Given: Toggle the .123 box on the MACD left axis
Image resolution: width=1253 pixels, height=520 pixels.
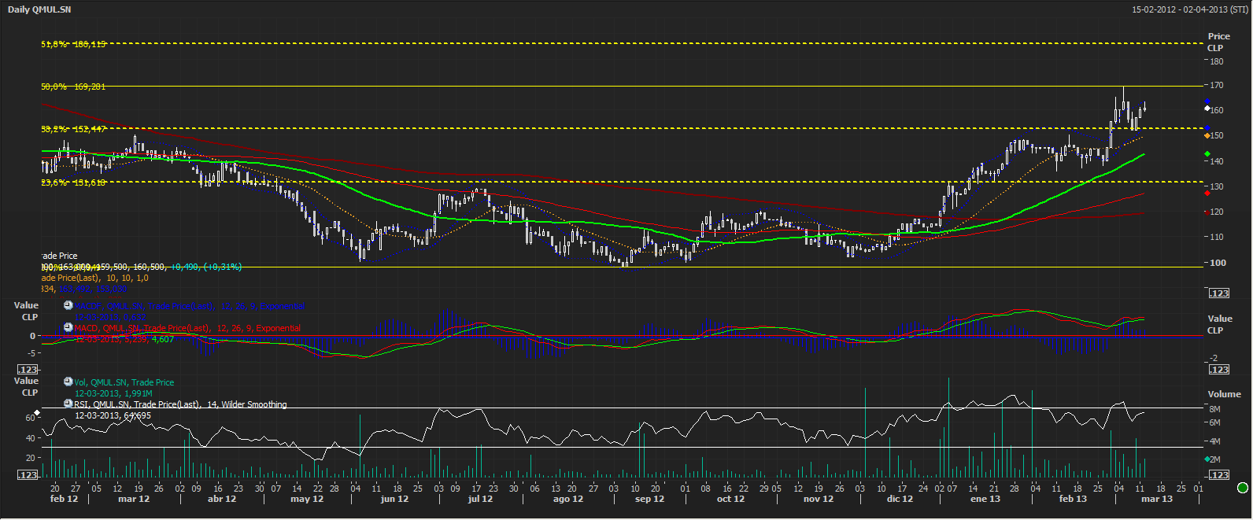Looking at the screenshot, I should [28, 369].
